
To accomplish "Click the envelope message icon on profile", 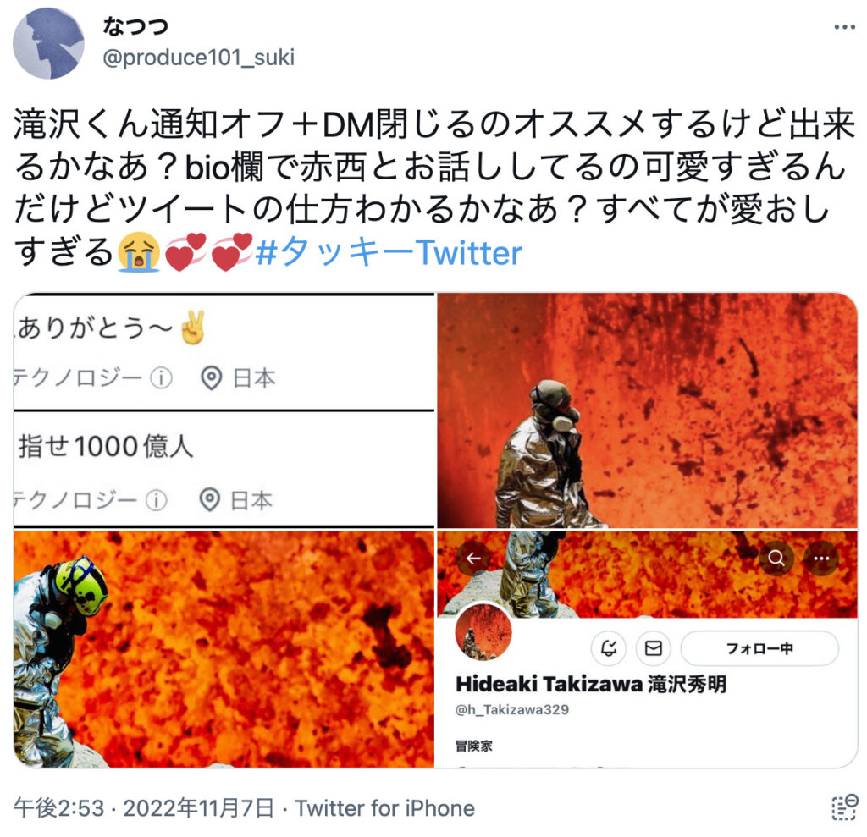I will [653, 647].
